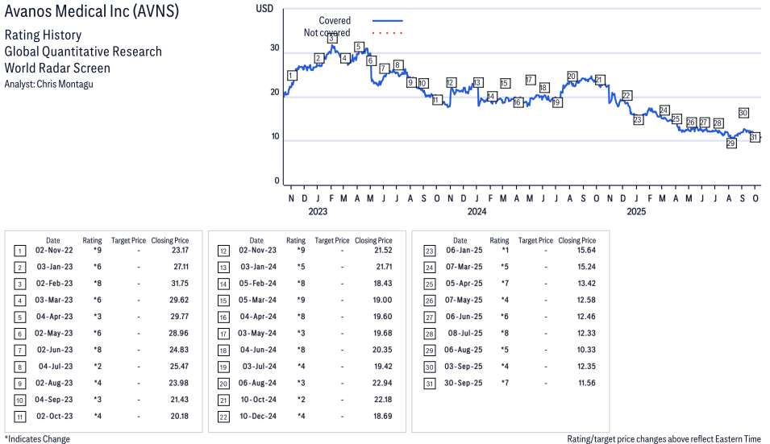
Task: Click the Closing Price header in the first table
Action: click(170, 240)
